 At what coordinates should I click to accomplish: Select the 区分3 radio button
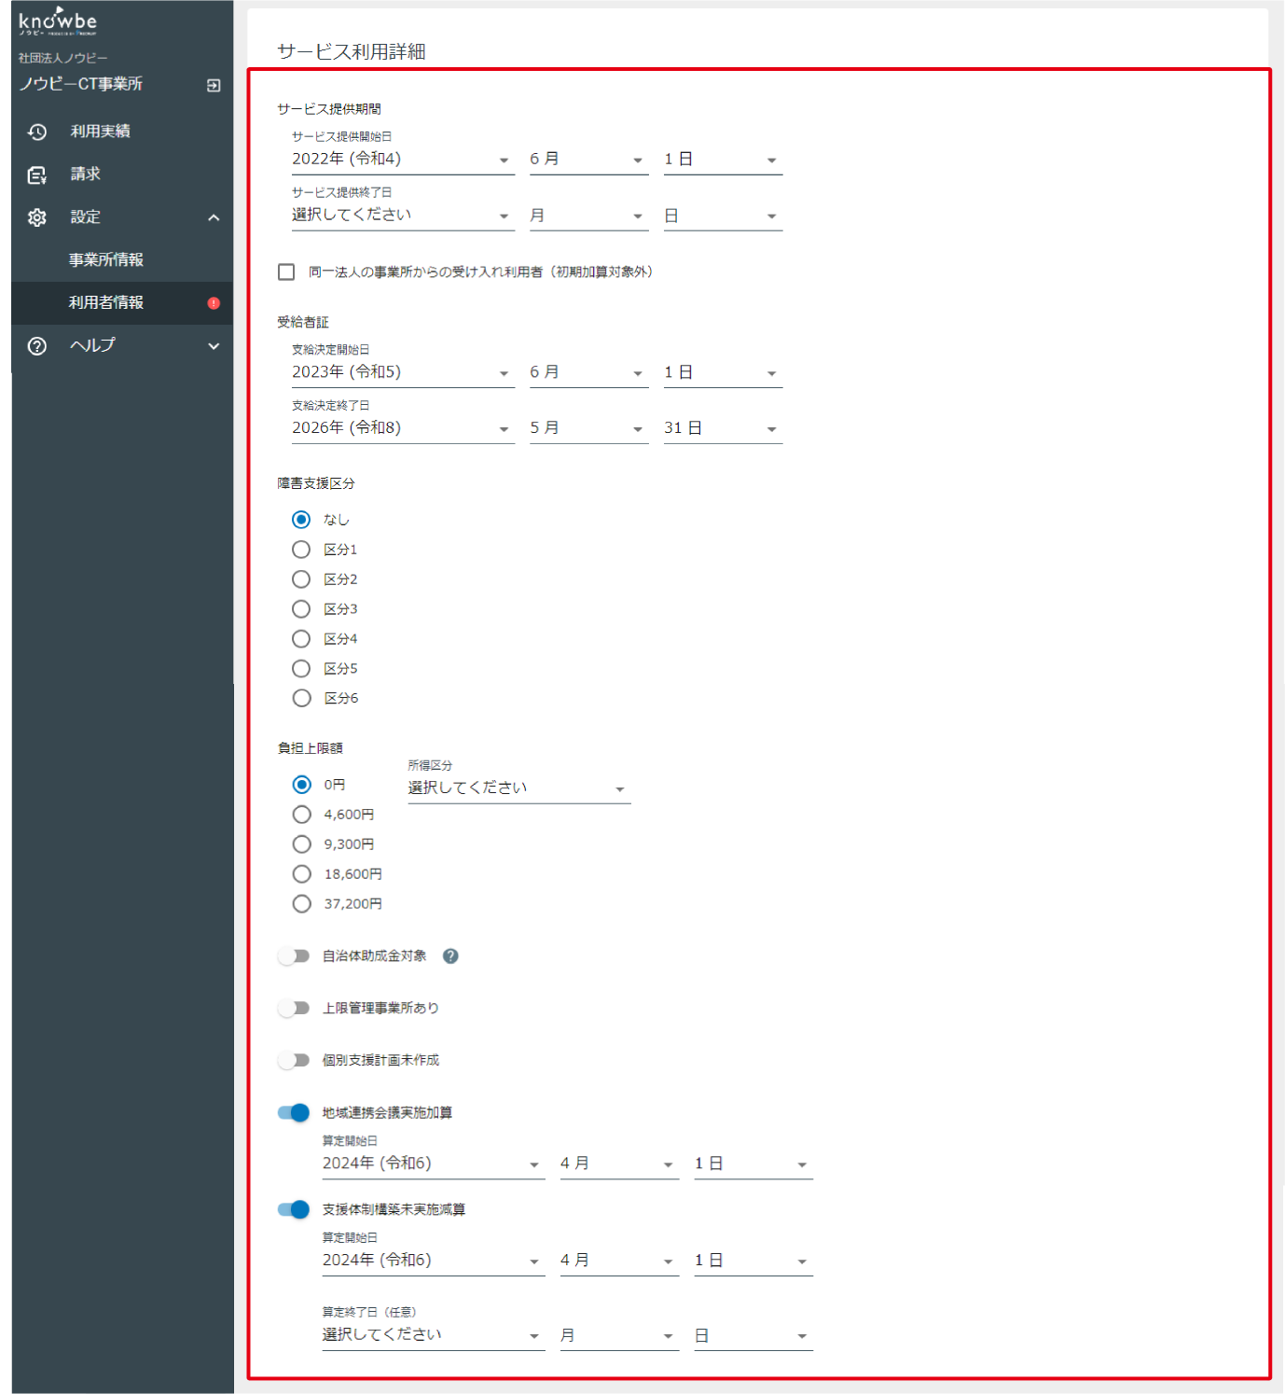(x=301, y=609)
